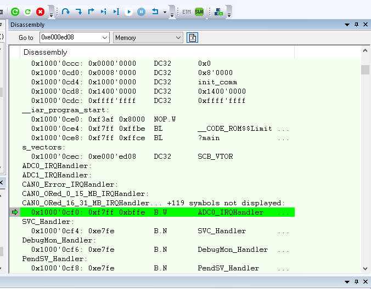Click the PendSV_Handler label
Screen dimensions: 371x289
(x=54, y=259)
